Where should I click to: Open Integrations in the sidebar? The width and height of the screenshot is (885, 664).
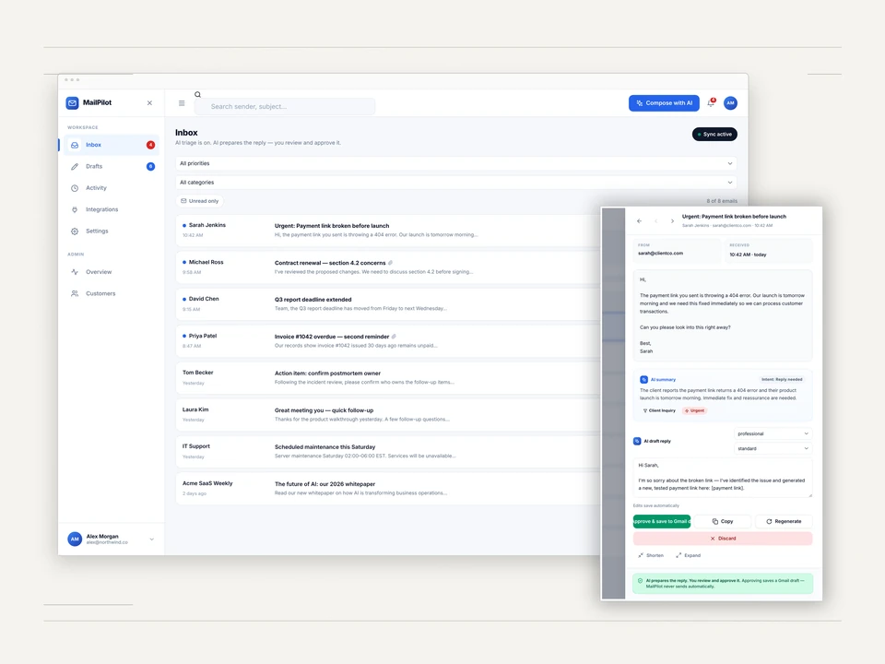point(110,209)
